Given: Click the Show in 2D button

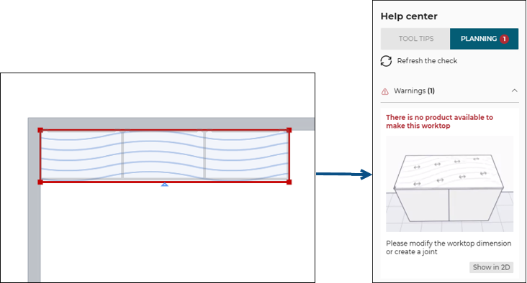Looking at the screenshot, I should (492, 267).
